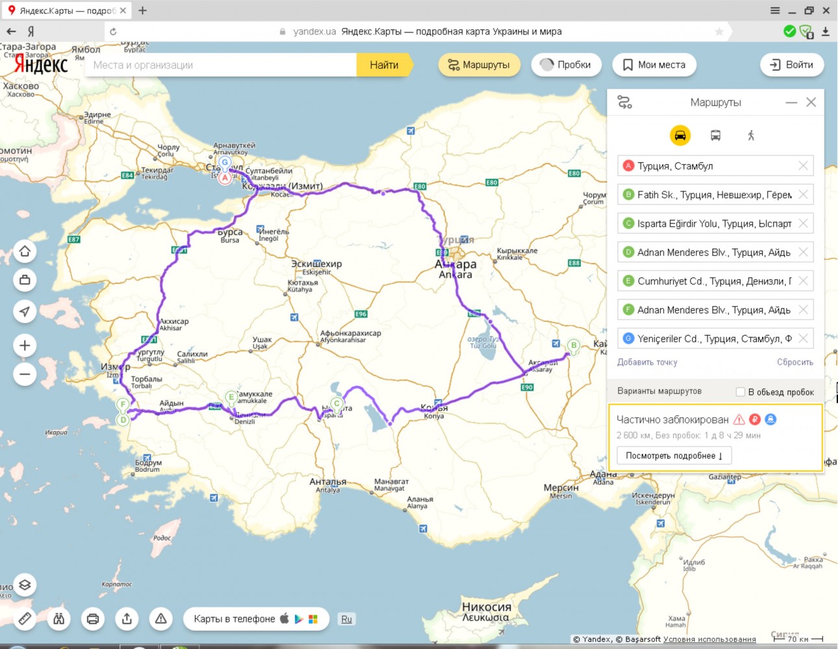Toggle the Пробки traffic layer
Viewport: 838px width, 649px height.
pos(565,64)
